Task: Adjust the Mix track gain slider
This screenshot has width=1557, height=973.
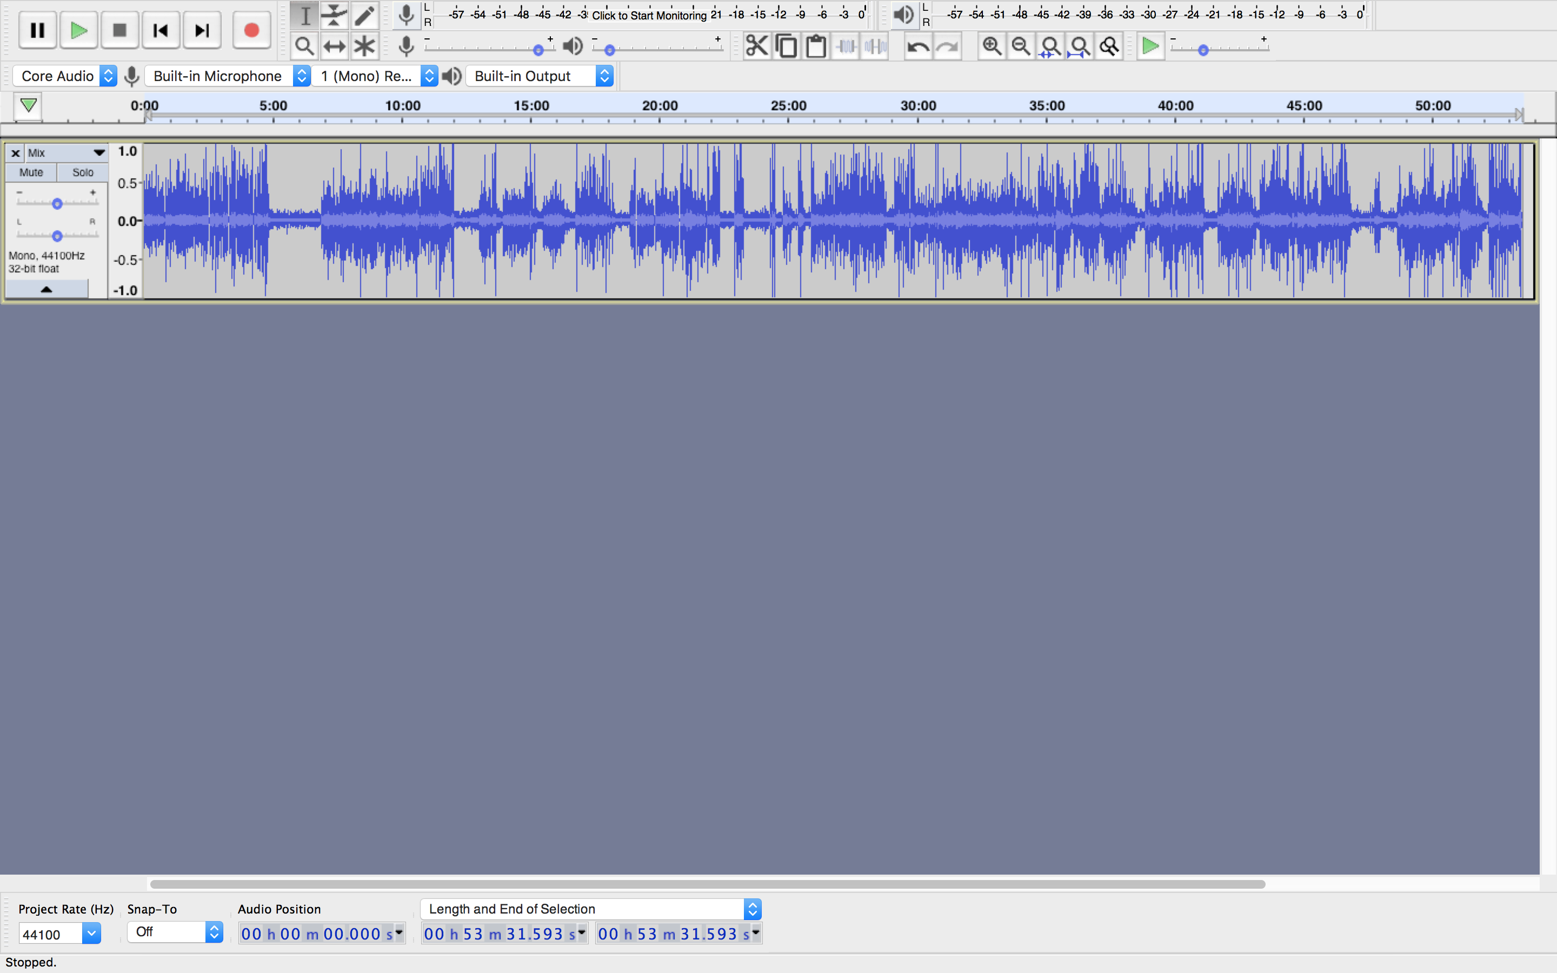Action: pos(57,204)
